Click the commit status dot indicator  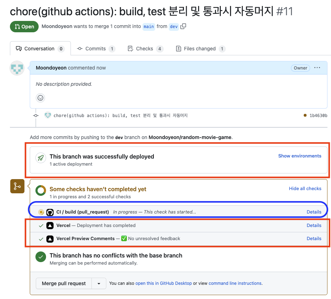[x=305, y=116]
